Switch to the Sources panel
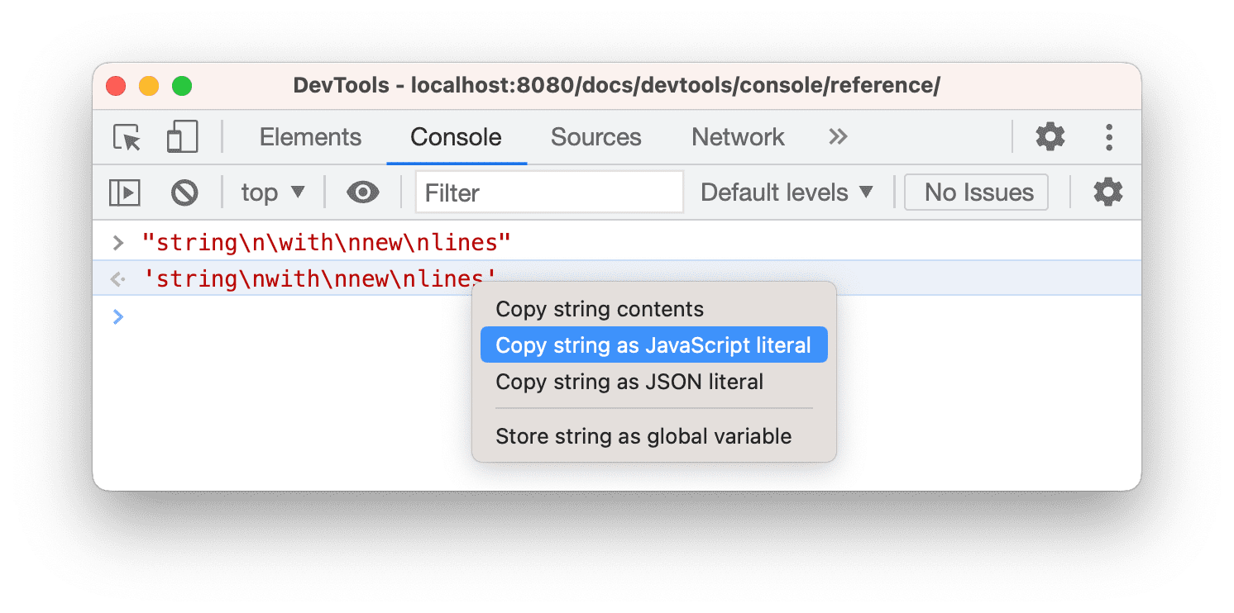This screenshot has height=613, width=1234. [595, 137]
